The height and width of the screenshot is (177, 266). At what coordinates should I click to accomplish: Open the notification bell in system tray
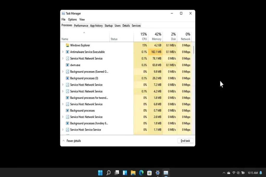261,173
